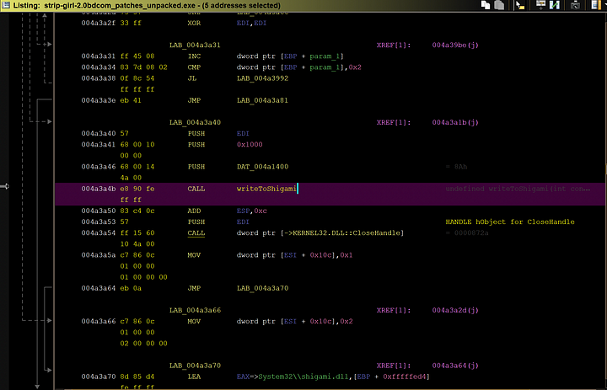Click address 004a3a70
607x390 pixels.
(x=98, y=377)
